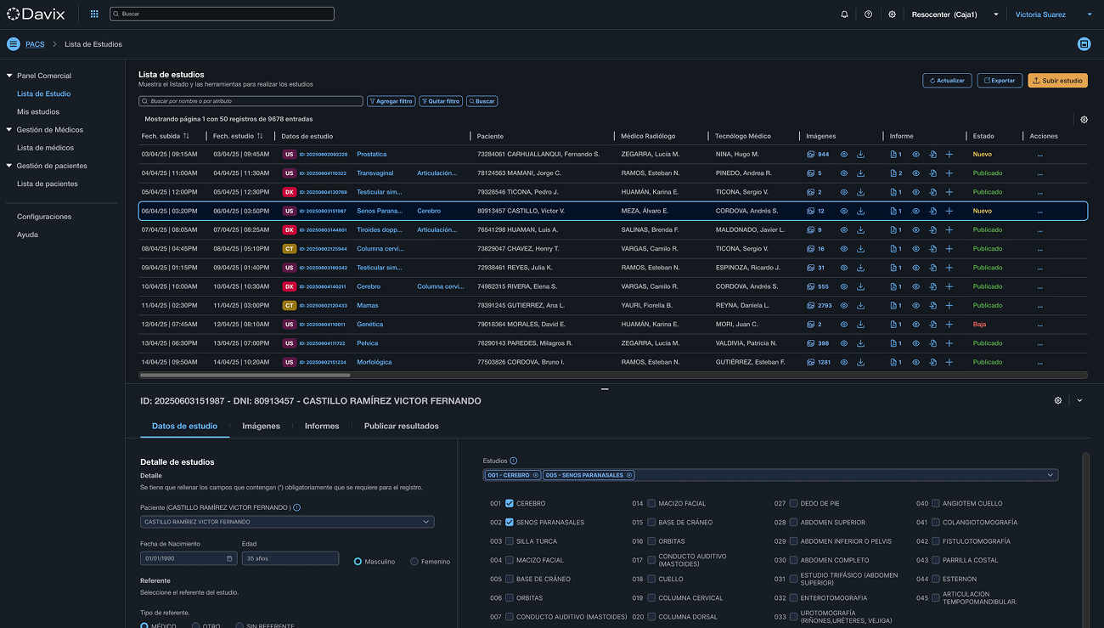This screenshot has height=628, width=1104.
Task: View images eye icon in the Mamas row
Action: (844, 306)
